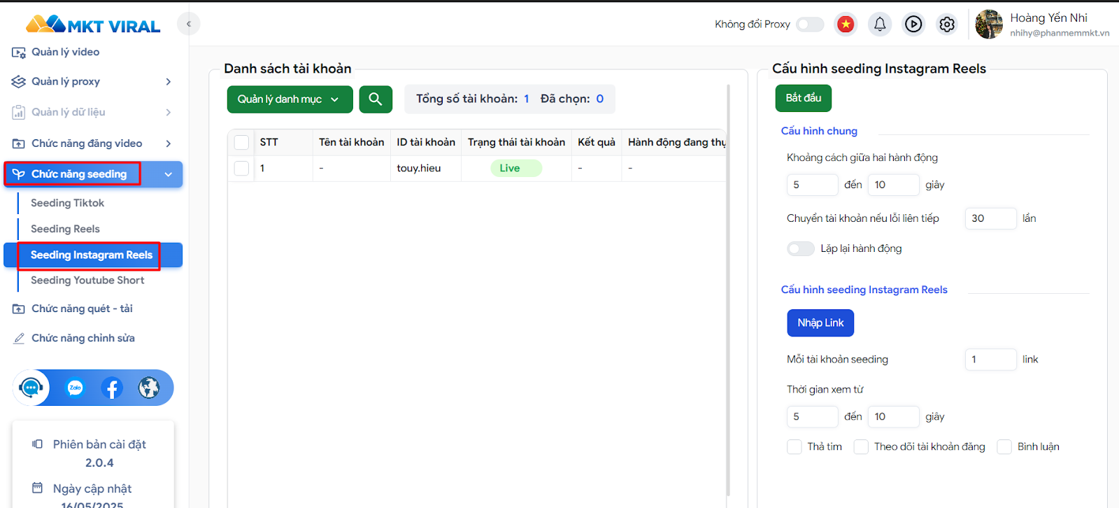Open the website globe icon
Screen dimensions: 1119x508
[149, 388]
